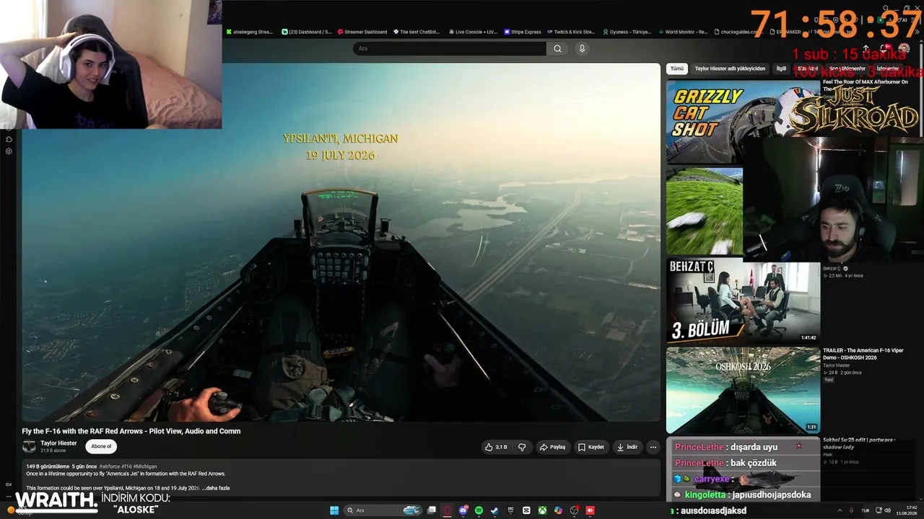Switch to the Stripe Express browser tab
The image size is (924, 519).
pyautogui.click(x=523, y=32)
